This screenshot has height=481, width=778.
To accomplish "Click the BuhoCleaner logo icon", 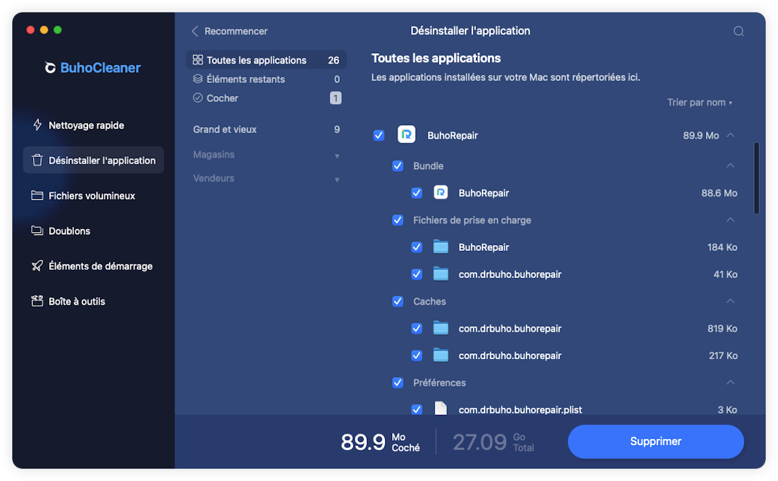I will [50, 68].
